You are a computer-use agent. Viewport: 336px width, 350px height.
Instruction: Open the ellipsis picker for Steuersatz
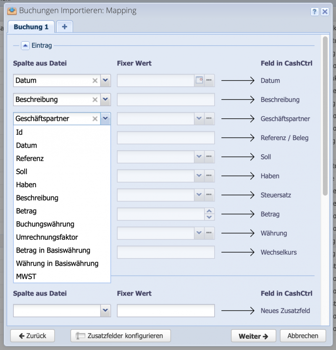[x=210, y=195]
